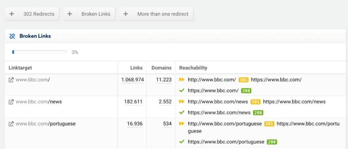This screenshot has height=149, width=348.
Task: Click the 200 badge after https://www.bbc.com/
Action: (x=246, y=91)
